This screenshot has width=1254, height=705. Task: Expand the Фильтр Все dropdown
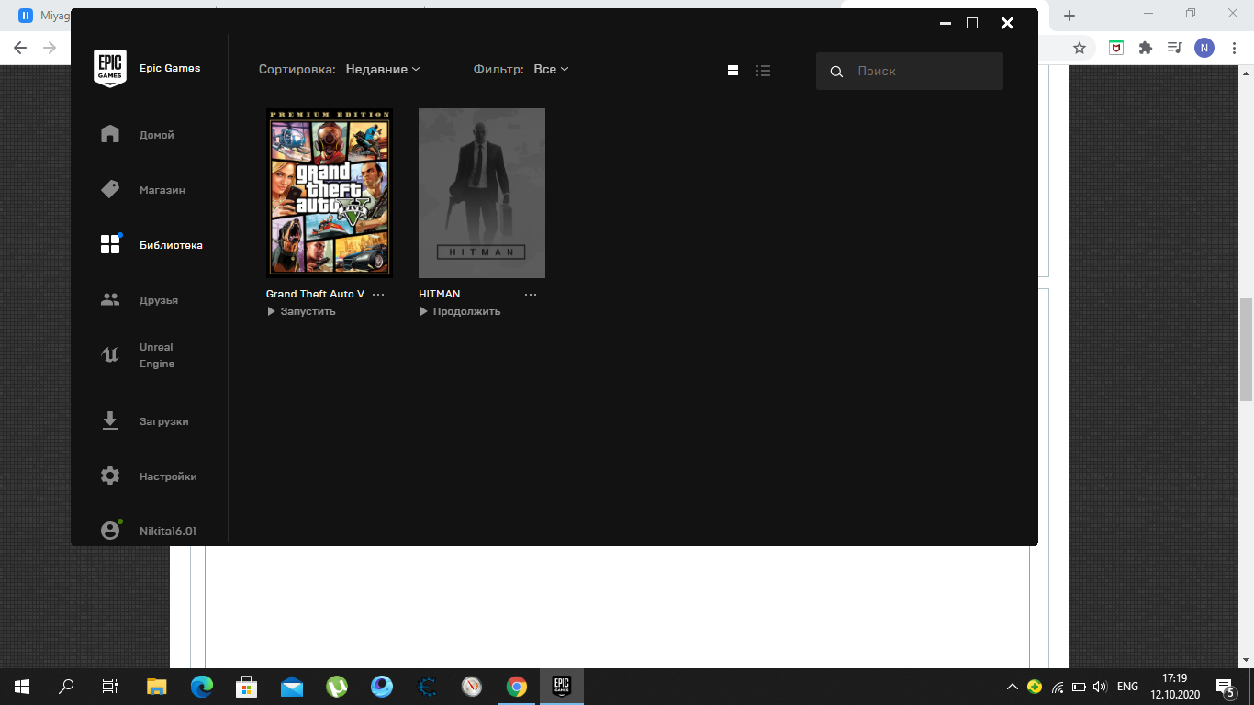(x=551, y=69)
